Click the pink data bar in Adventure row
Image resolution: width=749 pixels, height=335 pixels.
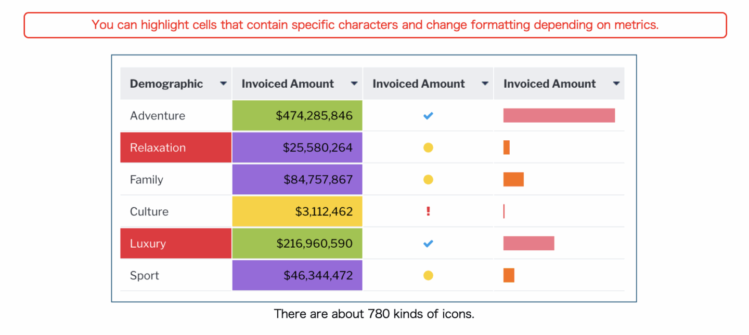(559, 115)
